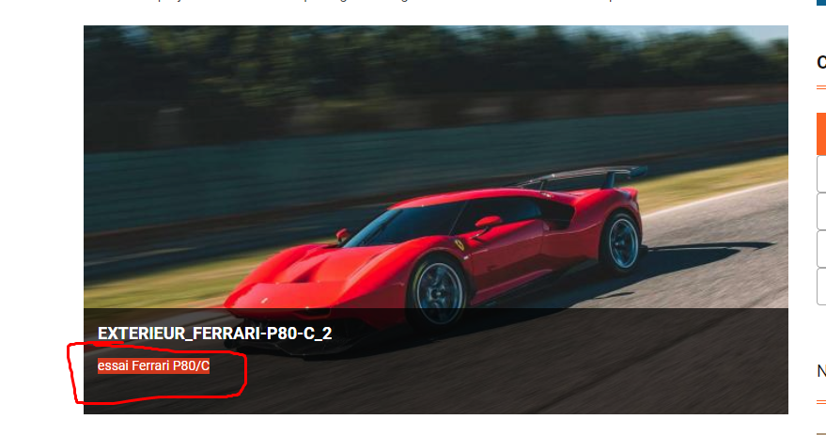Focus the second sidebar field below orange button

[x=821, y=210]
